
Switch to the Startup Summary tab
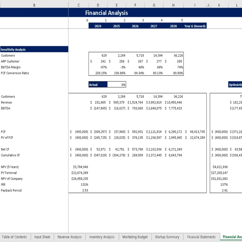(167, 237)
